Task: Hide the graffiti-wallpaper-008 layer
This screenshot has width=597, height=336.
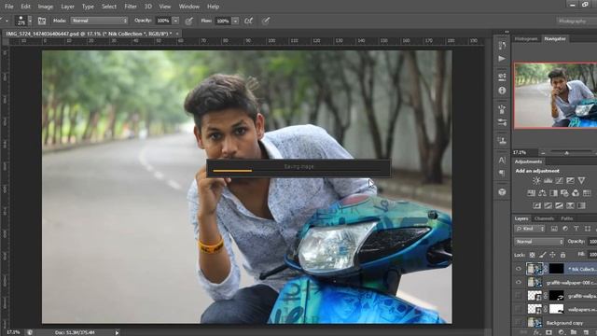Action: pos(519,282)
